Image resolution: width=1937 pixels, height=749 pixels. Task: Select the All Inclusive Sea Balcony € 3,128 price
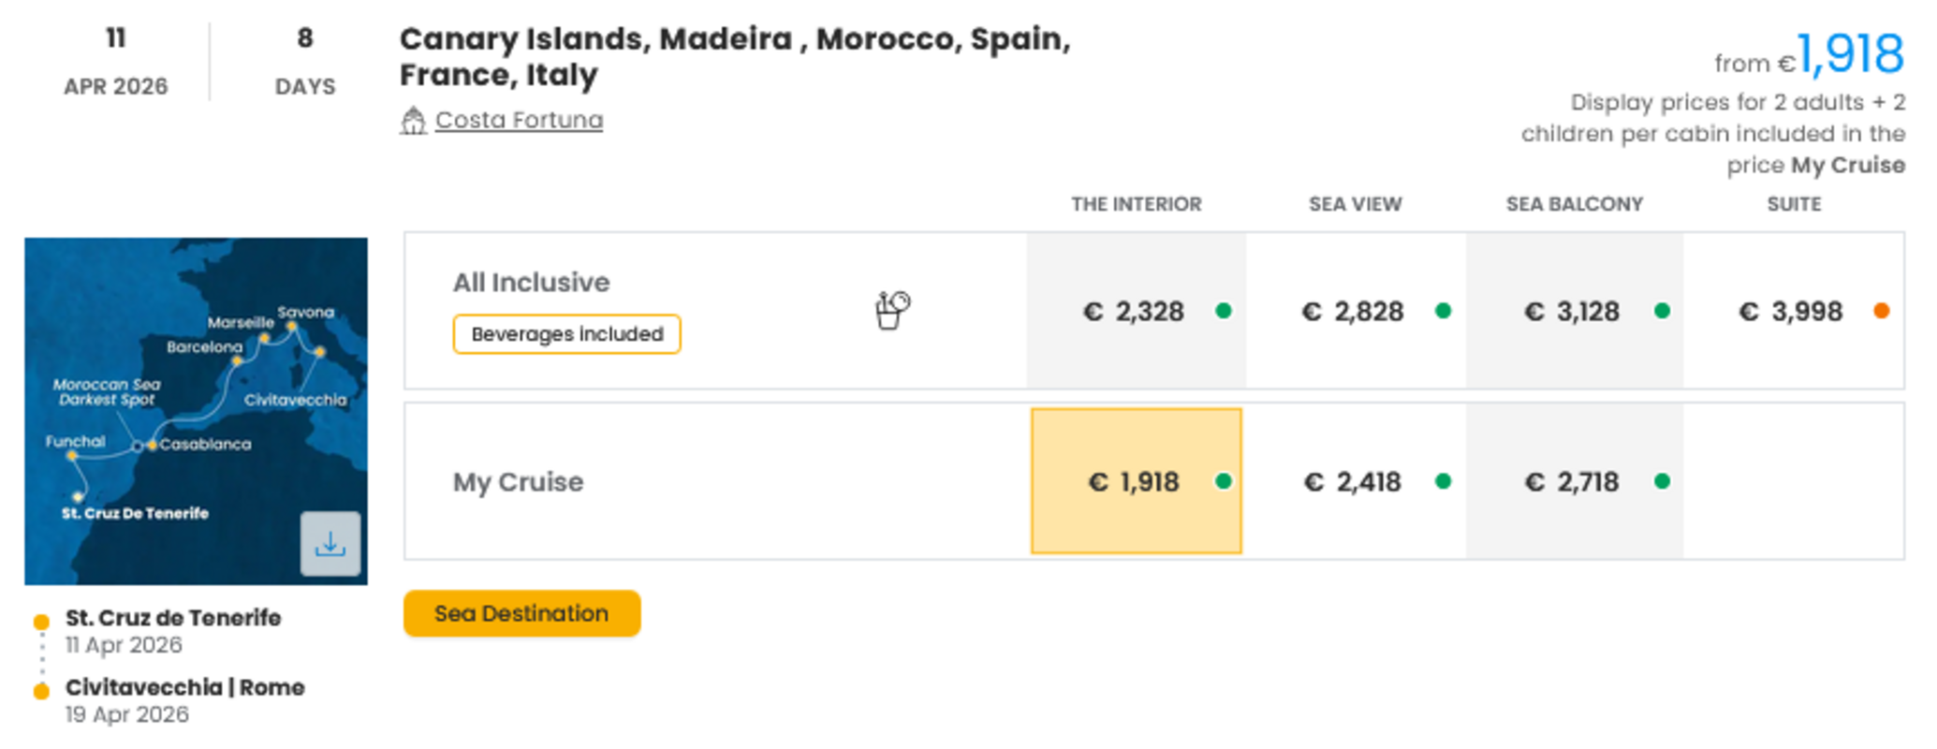pyautogui.click(x=1572, y=311)
